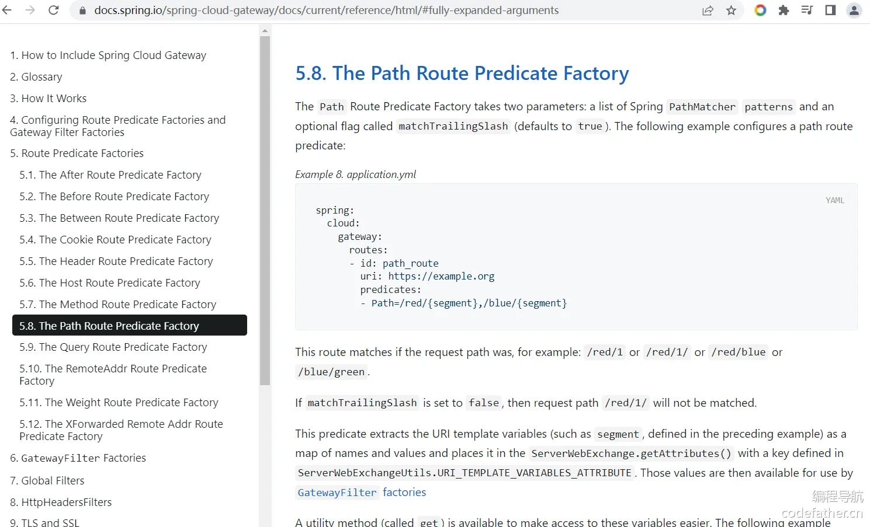Share this page from address bar

(708, 11)
